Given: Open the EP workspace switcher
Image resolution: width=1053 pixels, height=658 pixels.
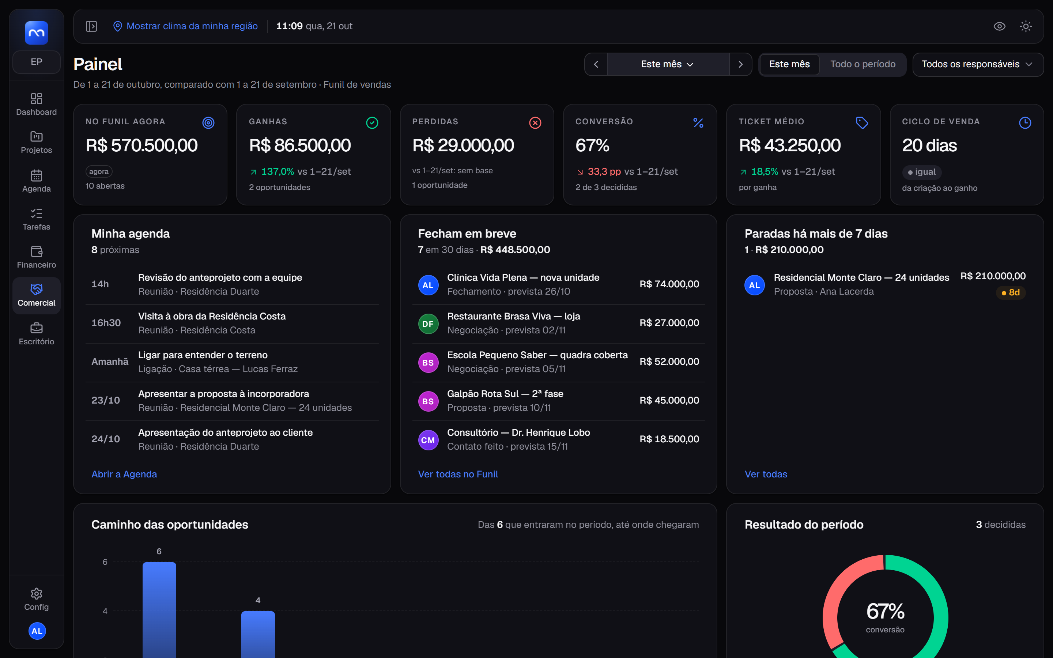Looking at the screenshot, I should point(37,62).
